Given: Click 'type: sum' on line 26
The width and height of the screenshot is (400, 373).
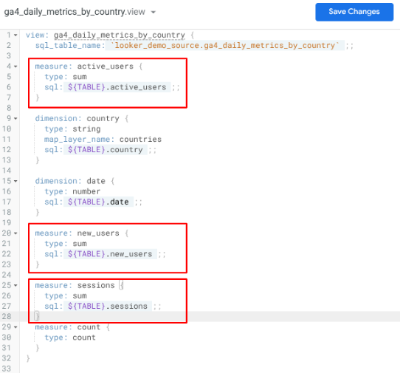Looking at the screenshot, I should click(66, 295).
